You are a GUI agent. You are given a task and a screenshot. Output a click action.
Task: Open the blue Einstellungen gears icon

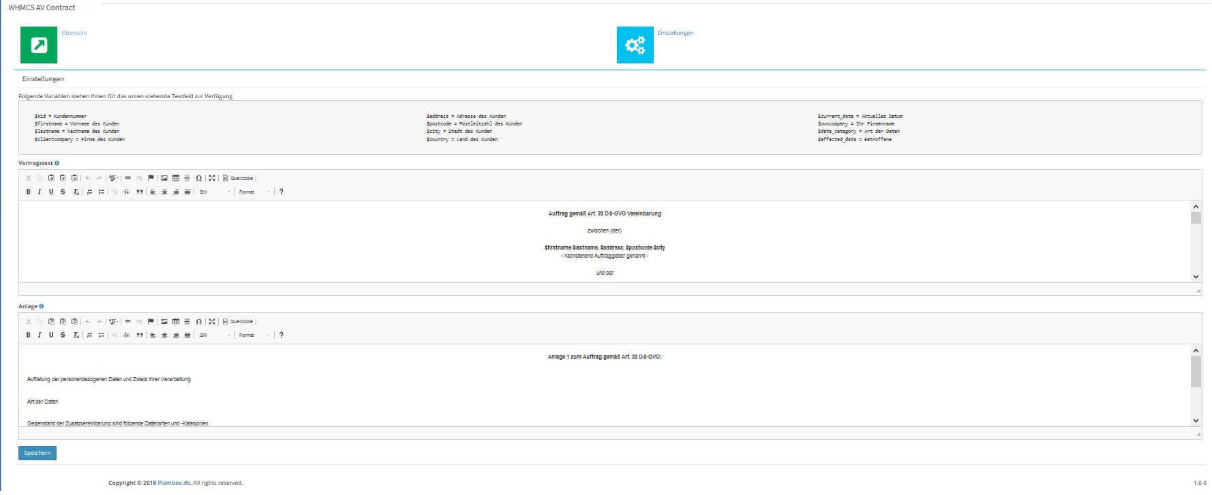[635, 45]
